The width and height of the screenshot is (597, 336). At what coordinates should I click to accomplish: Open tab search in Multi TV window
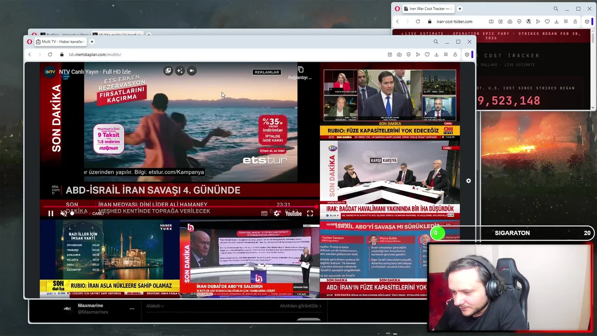(436, 42)
